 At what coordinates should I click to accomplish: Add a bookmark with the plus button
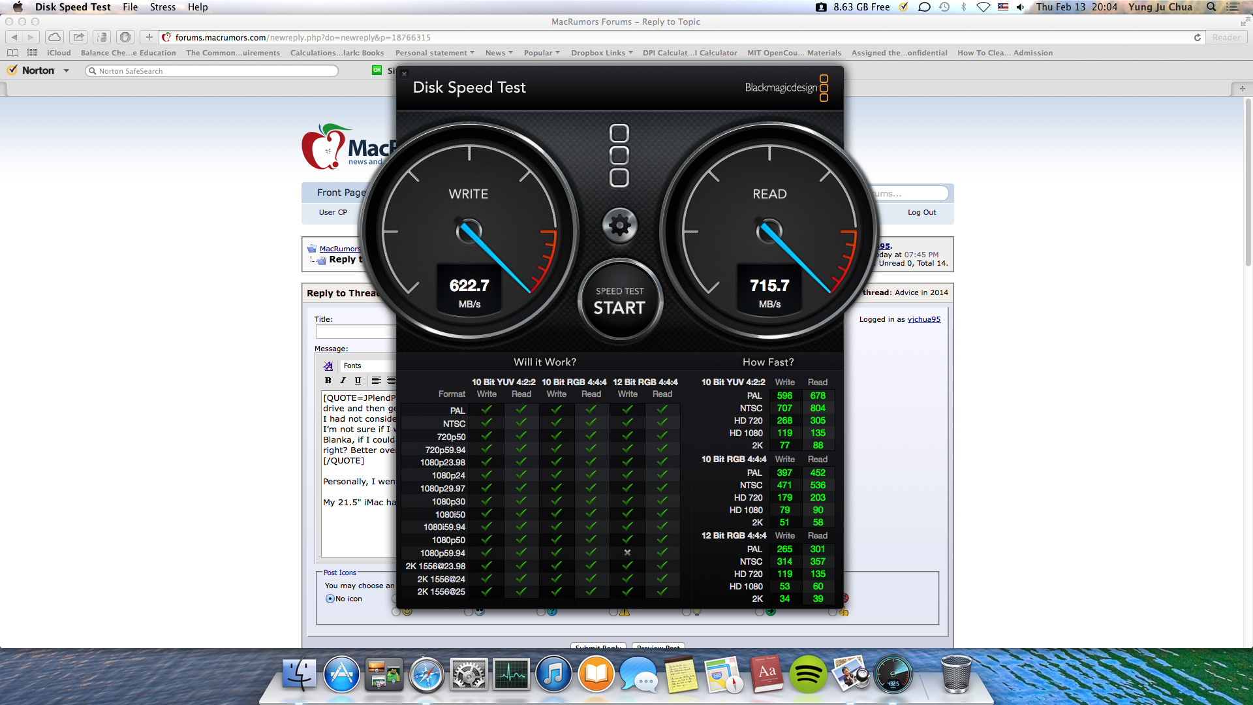tap(149, 37)
